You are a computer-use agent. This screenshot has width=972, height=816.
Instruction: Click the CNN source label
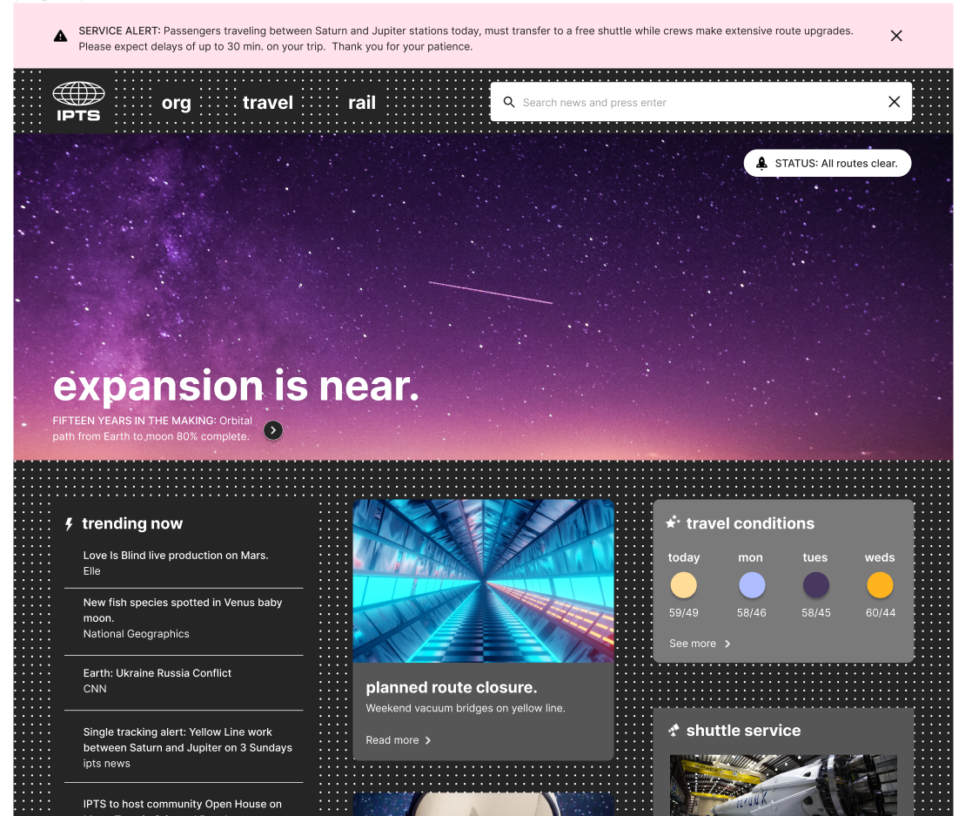coord(95,689)
